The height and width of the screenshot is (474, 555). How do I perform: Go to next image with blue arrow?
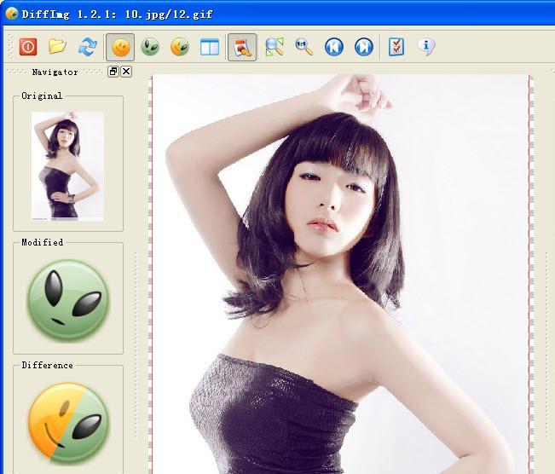point(363,47)
